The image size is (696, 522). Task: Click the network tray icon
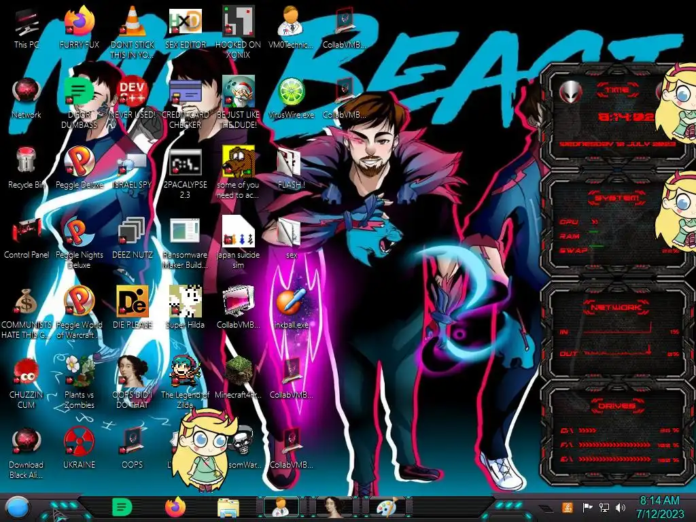click(604, 507)
